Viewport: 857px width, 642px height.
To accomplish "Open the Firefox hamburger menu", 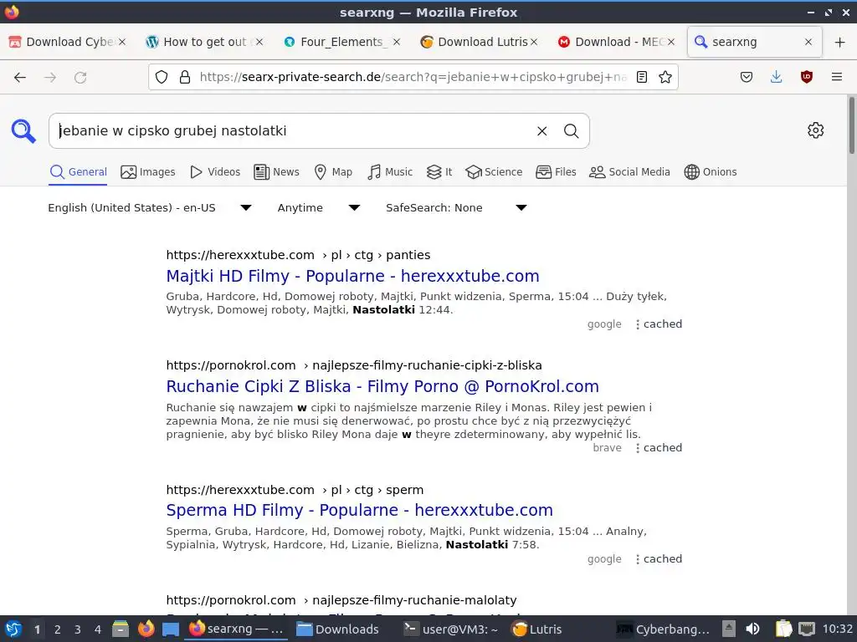I will click(836, 77).
